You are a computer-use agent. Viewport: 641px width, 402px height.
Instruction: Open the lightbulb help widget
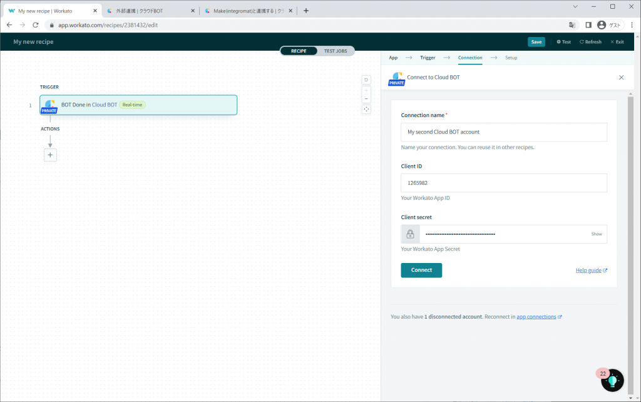[x=612, y=380]
